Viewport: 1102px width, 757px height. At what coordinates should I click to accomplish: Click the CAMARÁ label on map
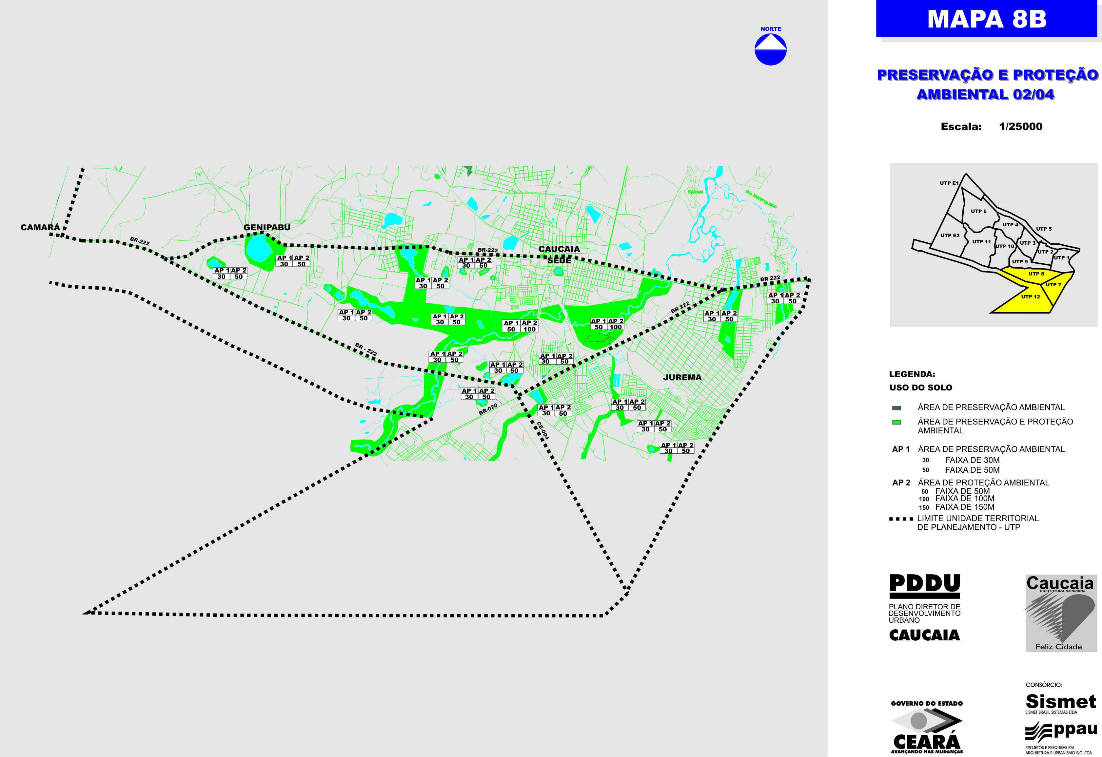(x=40, y=227)
